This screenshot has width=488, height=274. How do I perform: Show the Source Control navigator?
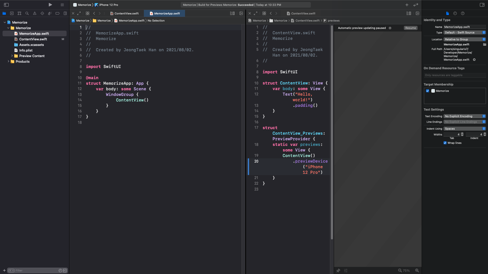click(12, 13)
